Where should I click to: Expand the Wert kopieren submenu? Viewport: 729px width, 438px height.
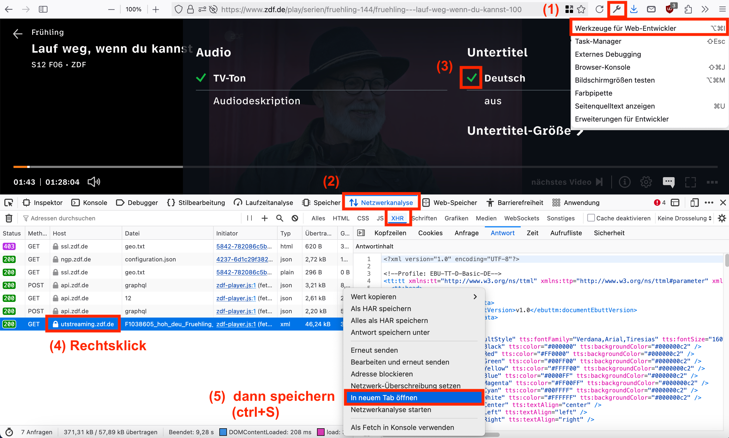point(414,297)
